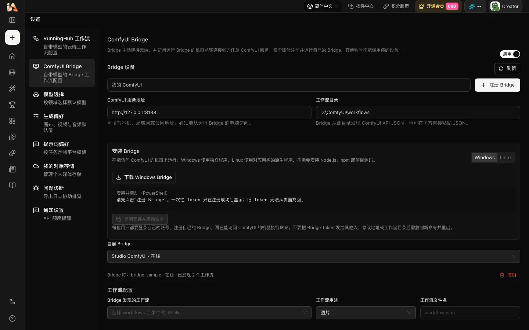Open 问题诊断 settings section
This screenshot has height=330, width=529.
pos(62,192)
